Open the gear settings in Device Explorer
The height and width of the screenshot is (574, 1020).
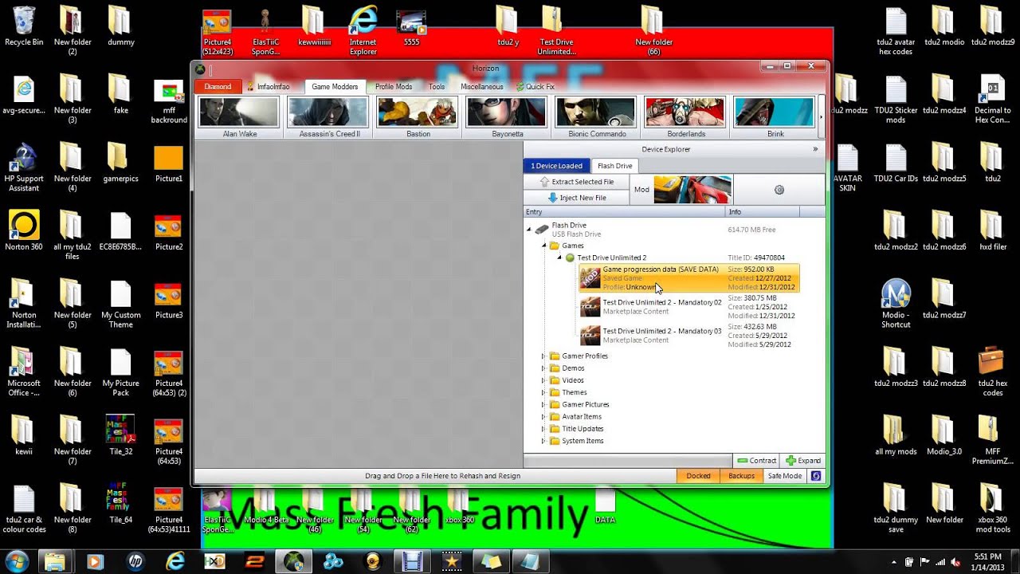(x=779, y=190)
